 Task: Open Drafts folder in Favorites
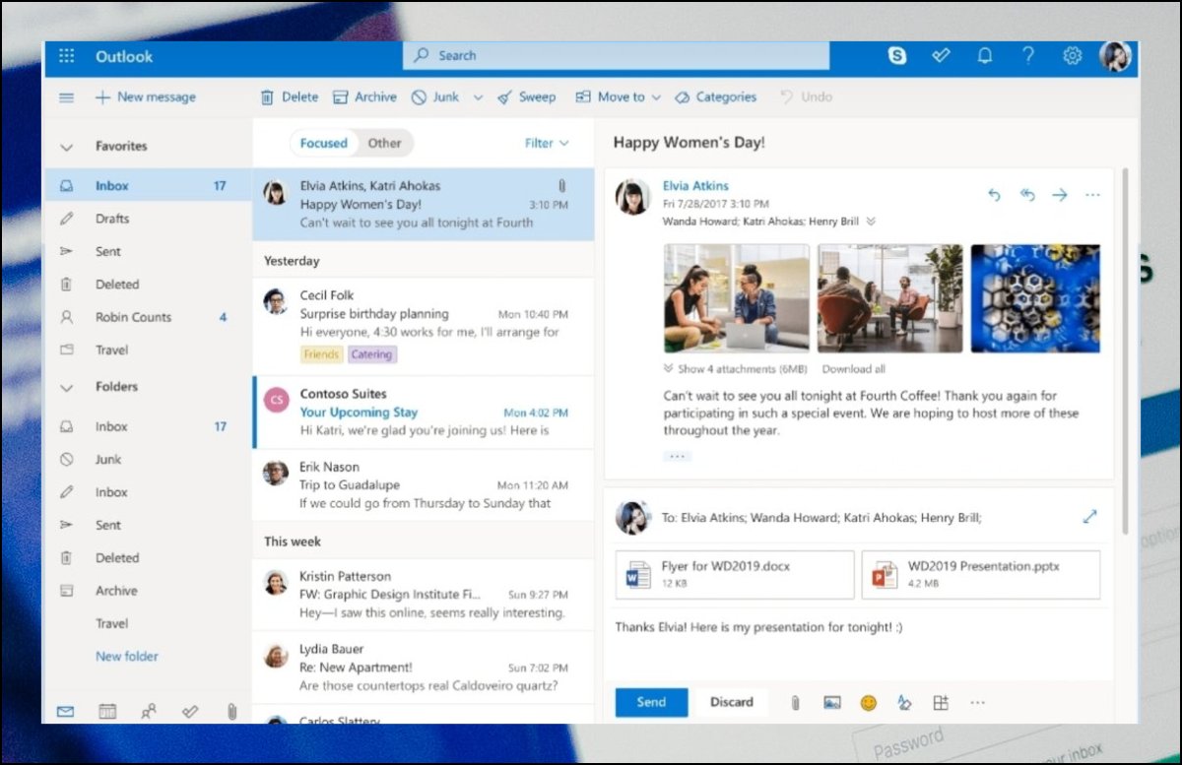(x=148, y=219)
